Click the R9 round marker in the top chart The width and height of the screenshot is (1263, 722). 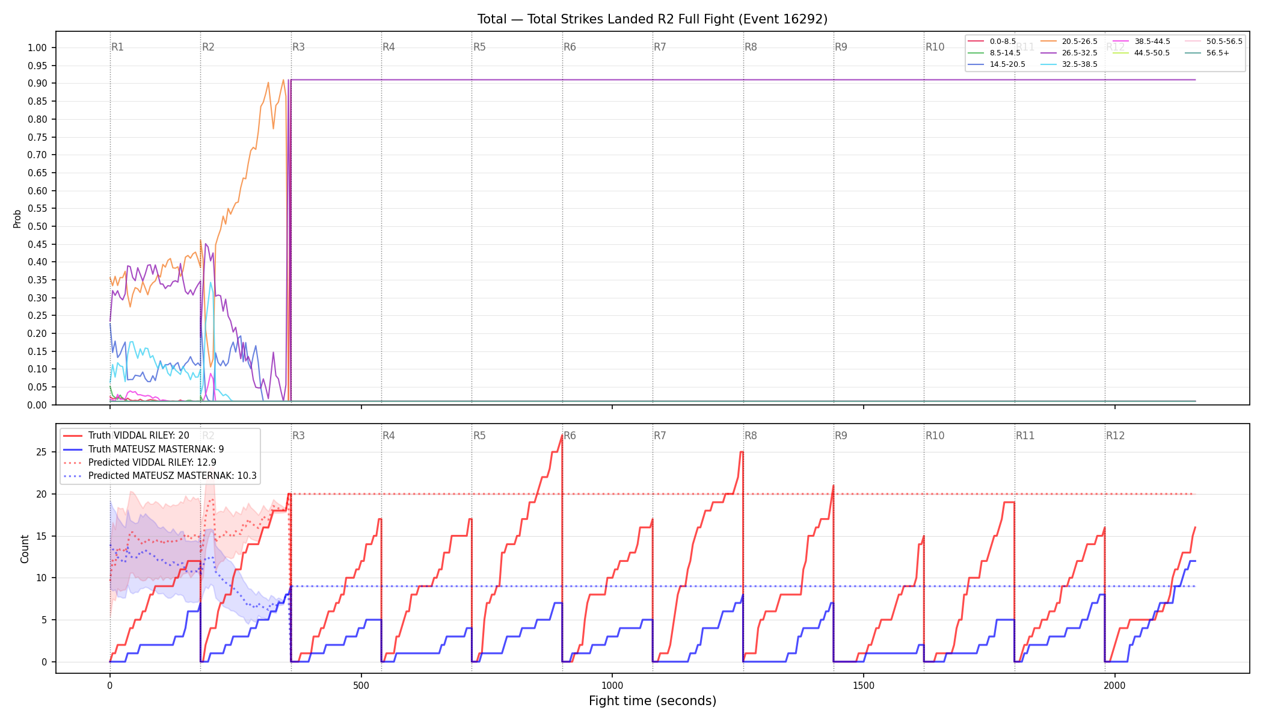[841, 47]
